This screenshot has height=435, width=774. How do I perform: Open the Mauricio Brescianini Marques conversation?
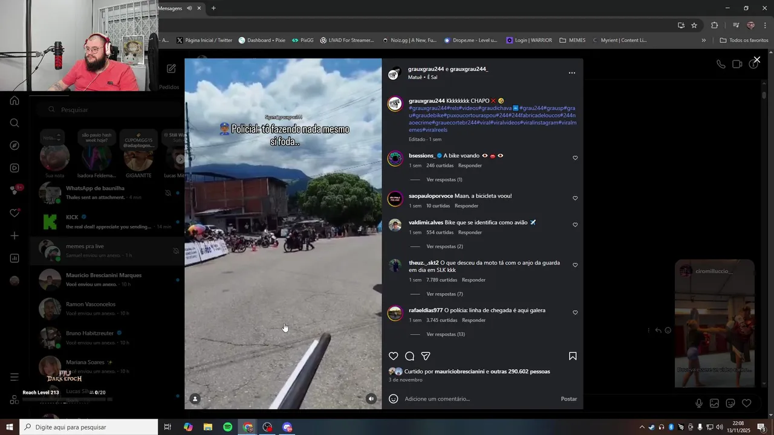(107, 279)
